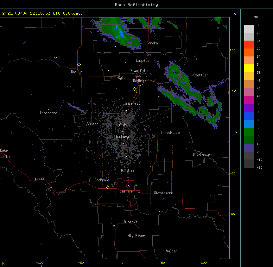273x267 pixels.
Task: Pick the bright green 20-30 dBZ legend swatch
Action: (x=249, y=132)
